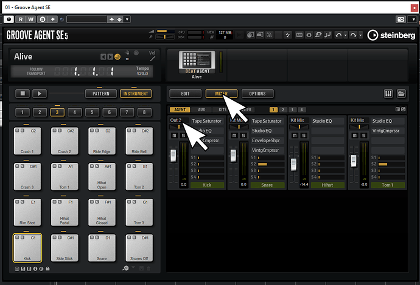Image resolution: width=420 pixels, height=285 pixels.
Task: Click the undo arrow icon
Action: click(x=338, y=35)
